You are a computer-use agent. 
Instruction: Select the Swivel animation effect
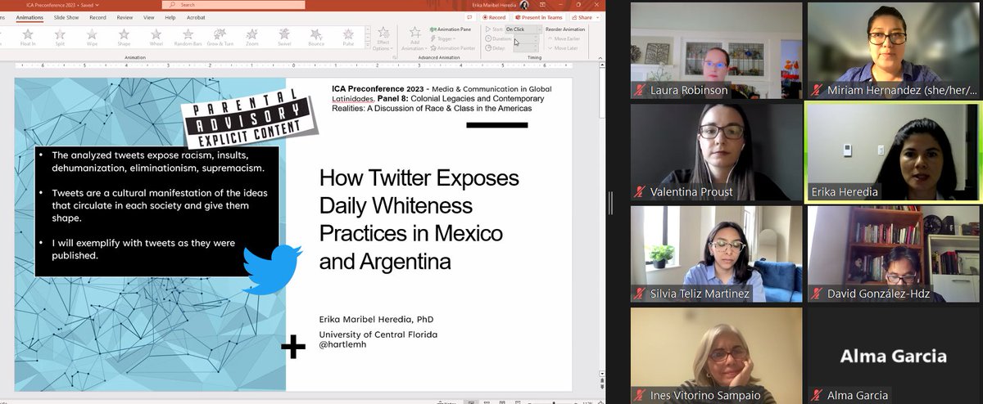tap(284, 37)
